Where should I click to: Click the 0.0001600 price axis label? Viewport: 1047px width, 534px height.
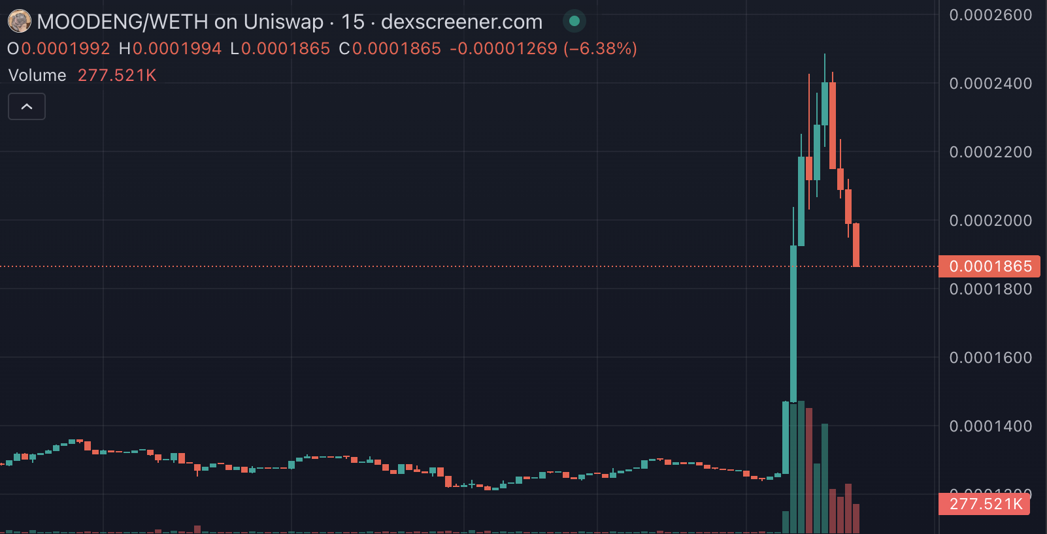click(990, 358)
